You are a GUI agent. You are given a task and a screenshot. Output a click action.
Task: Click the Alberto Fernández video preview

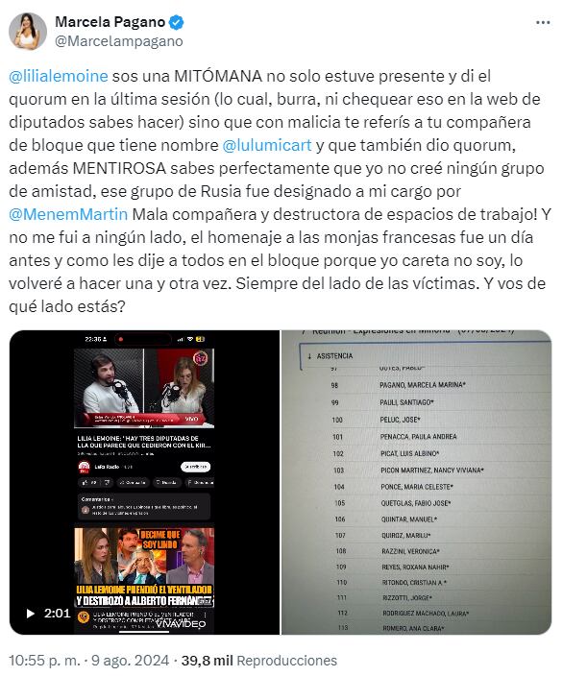click(144, 567)
